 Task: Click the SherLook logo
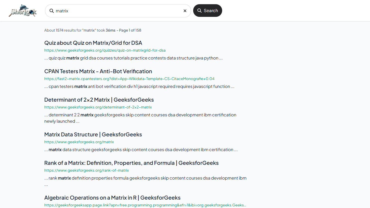pyautogui.click(x=23, y=11)
